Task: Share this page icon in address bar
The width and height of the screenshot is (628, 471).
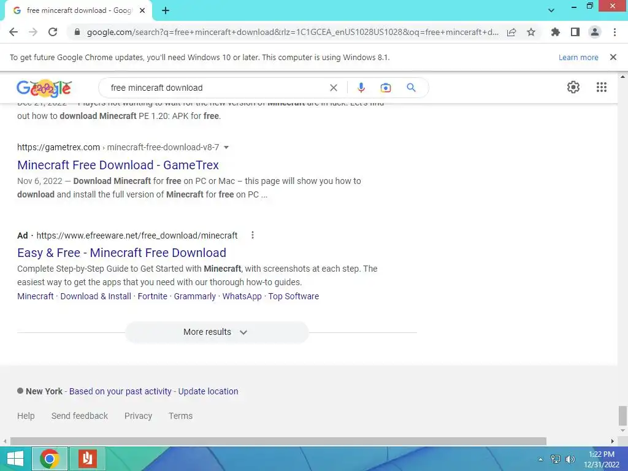Action: tap(511, 32)
